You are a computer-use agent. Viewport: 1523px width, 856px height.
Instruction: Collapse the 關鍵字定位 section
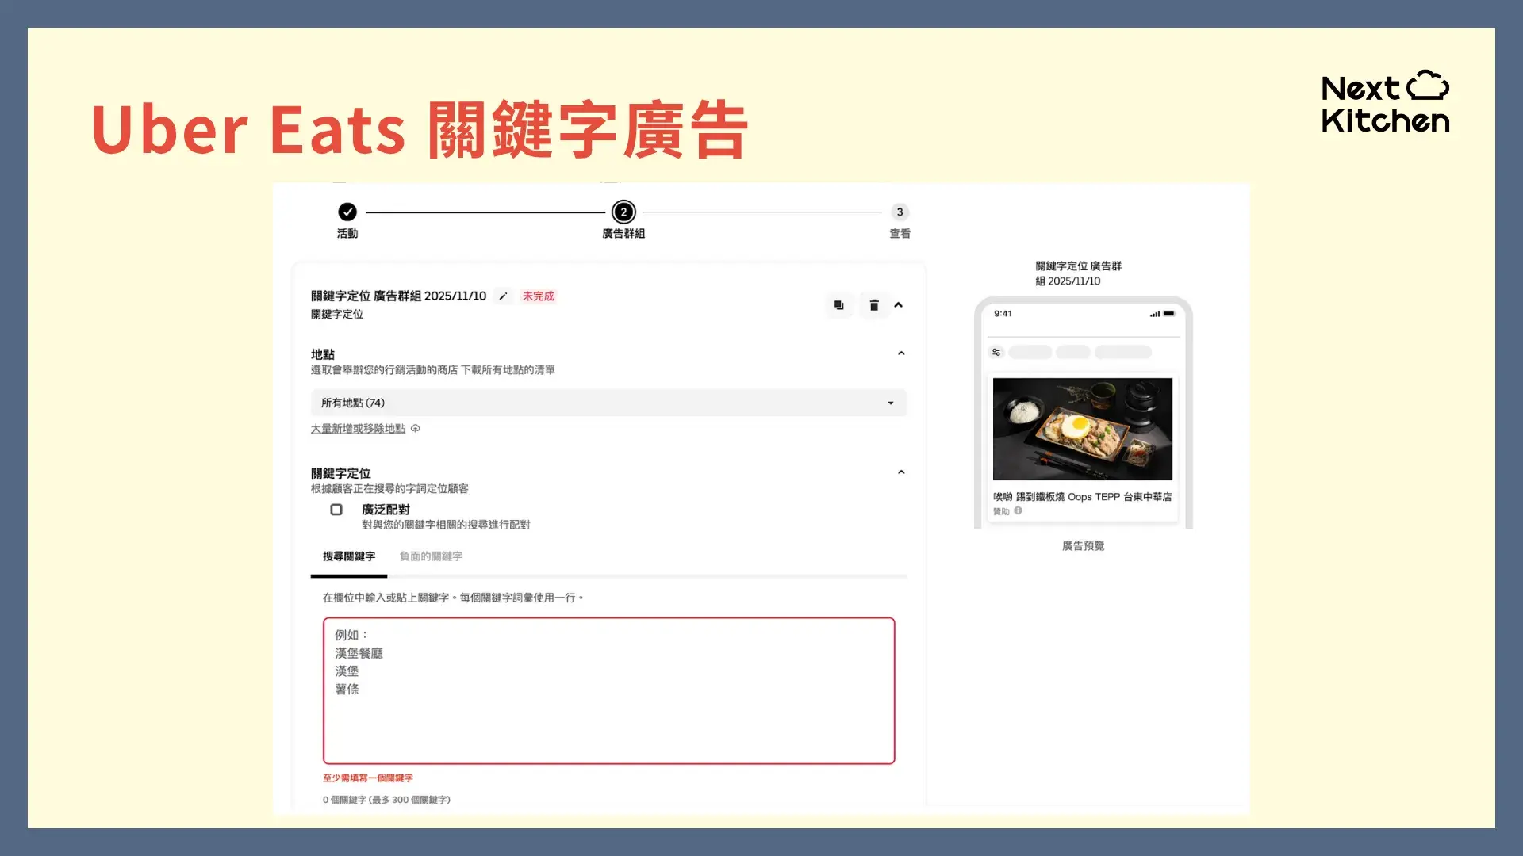click(900, 472)
